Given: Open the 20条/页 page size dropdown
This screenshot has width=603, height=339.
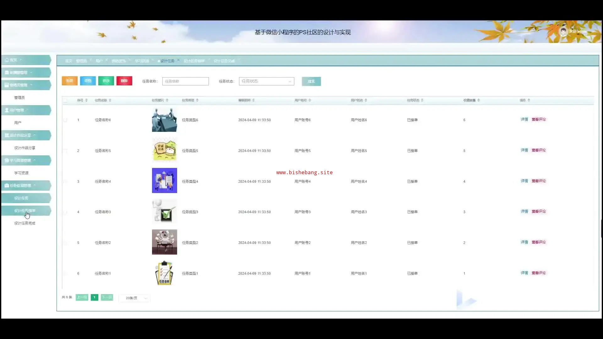Looking at the screenshot, I should pyautogui.click(x=134, y=298).
